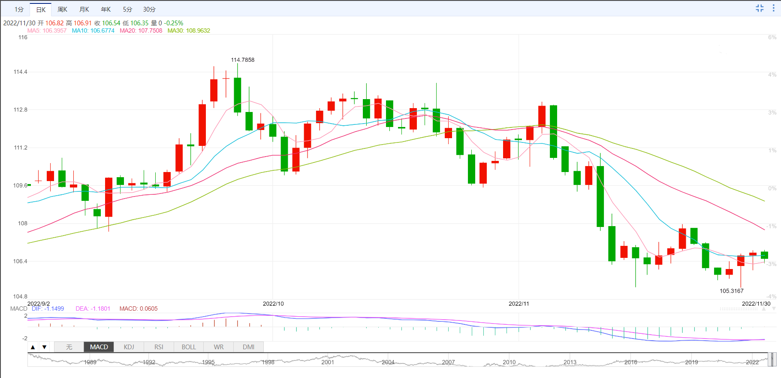Viewport: 781px width, 378px height.
Task: Open the three-dot more options menu
Action: (774, 8)
